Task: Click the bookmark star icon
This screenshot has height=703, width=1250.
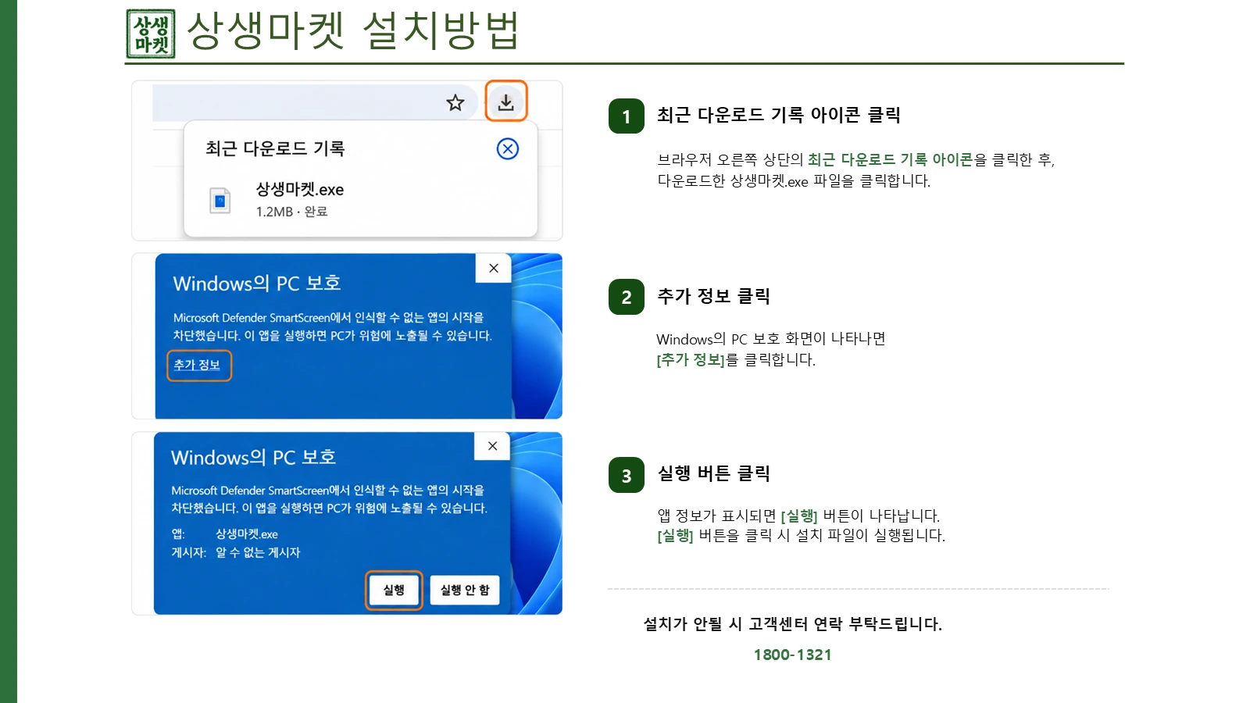Action: pyautogui.click(x=455, y=102)
